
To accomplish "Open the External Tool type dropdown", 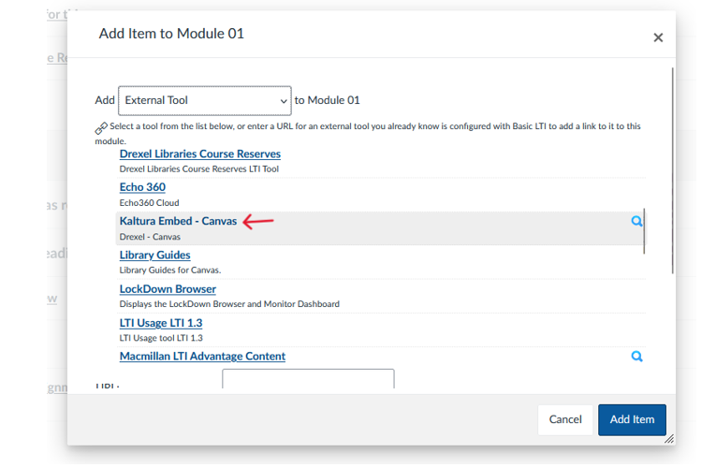I will [205, 100].
